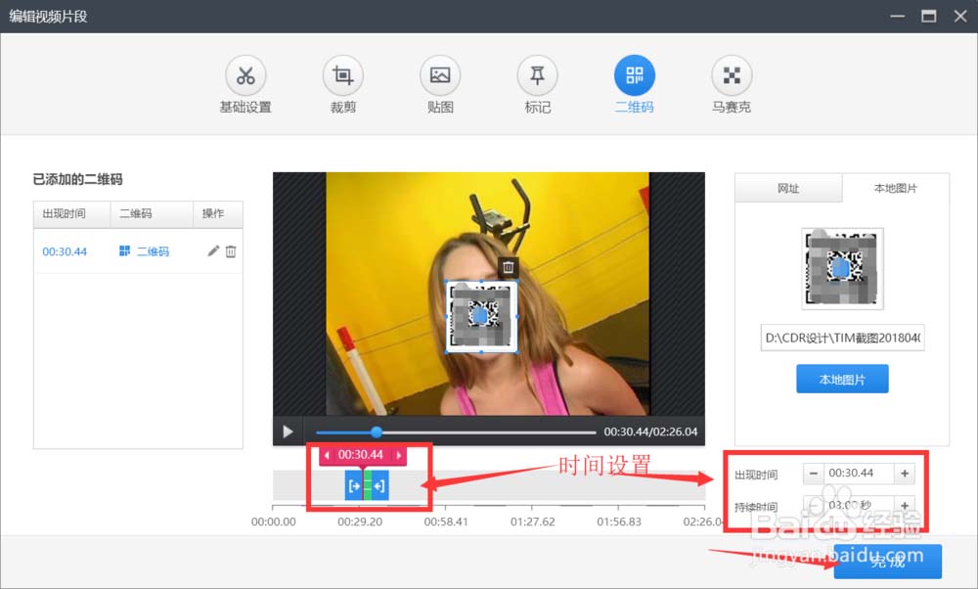
Task: Focus the 出现时间 00:30.44 field
Action: (x=859, y=474)
